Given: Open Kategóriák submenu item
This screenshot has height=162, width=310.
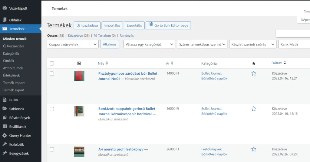Looking at the screenshot, I should (x=11, y=53).
